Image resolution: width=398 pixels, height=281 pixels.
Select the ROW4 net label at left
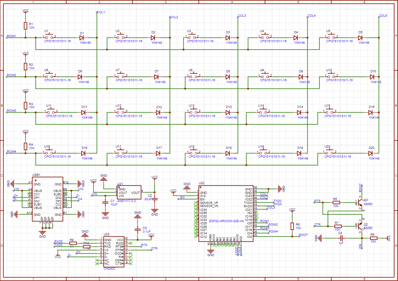[x=11, y=151]
